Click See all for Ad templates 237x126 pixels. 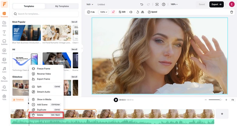pos(74,49)
